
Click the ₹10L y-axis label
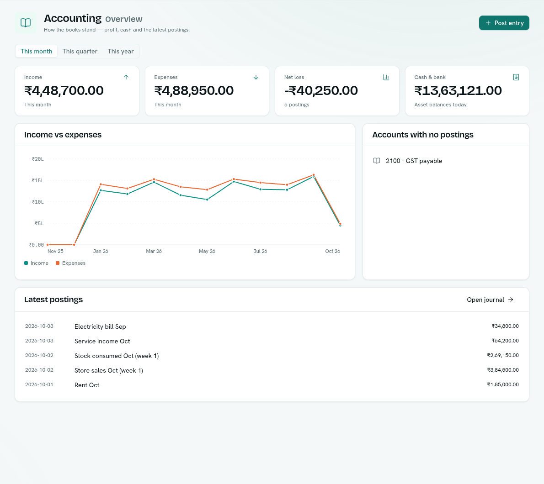[x=38, y=202]
